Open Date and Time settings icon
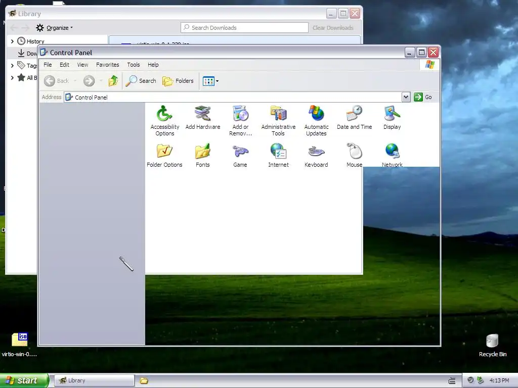The width and height of the screenshot is (518, 388). (354, 118)
